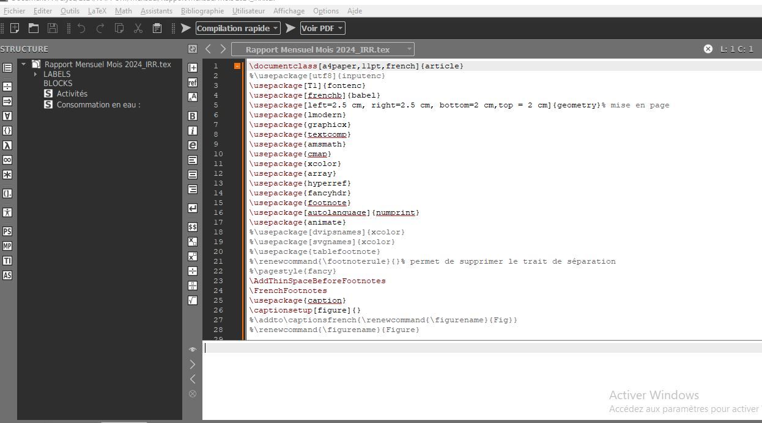
Task: Insert inline math mode ($$)
Action: [x=193, y=227]
